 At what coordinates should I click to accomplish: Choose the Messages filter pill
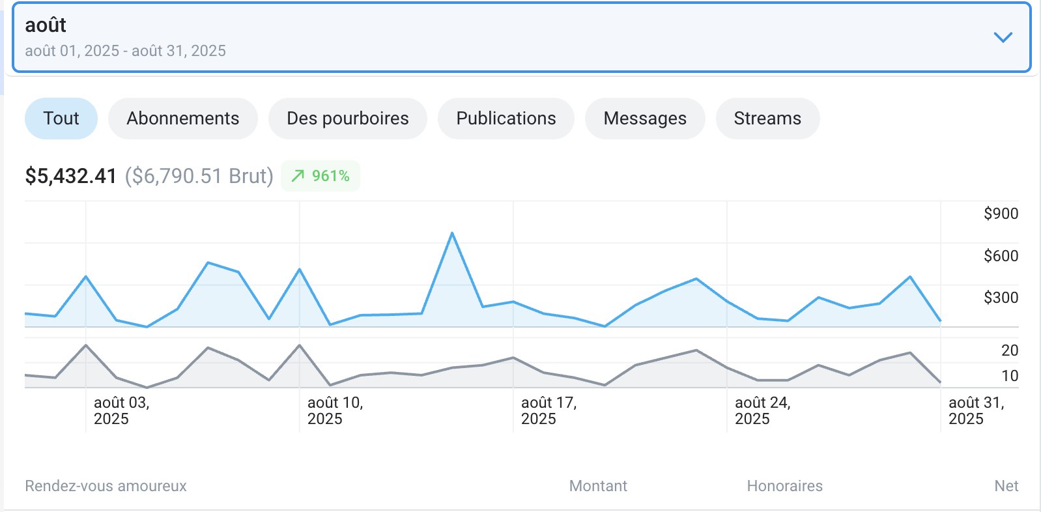644,119
